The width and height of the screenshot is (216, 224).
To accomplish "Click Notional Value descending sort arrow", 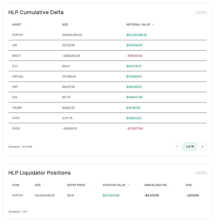I will (x=153, y=24).
